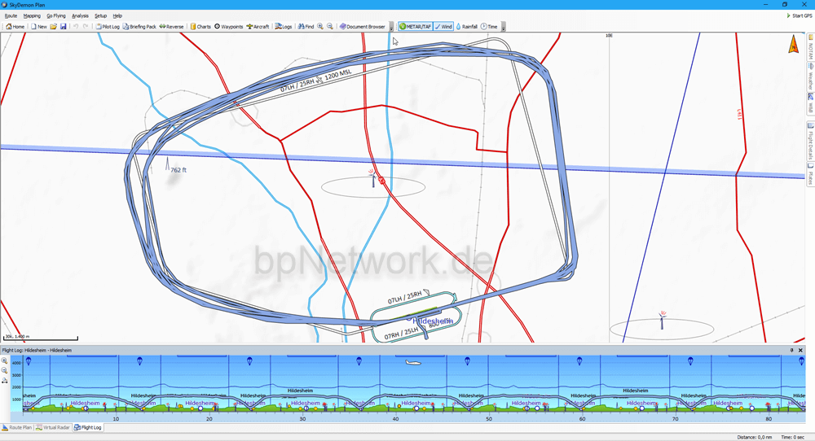Open the Weather side panel
The image size is (815, 441).
tap(810, 76)
